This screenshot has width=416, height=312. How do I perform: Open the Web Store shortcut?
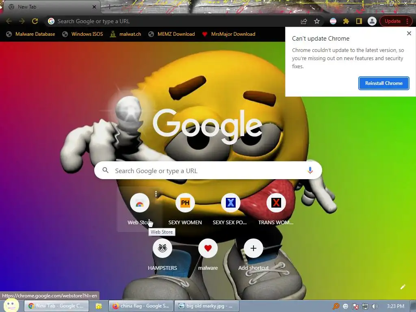coord(140,210)
